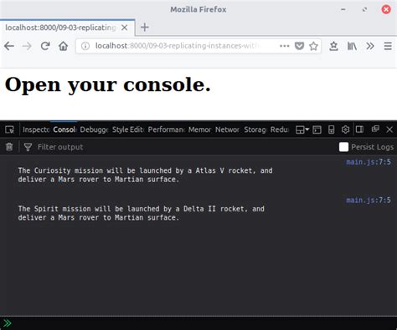Open page actions three-dot menu
Screen dimensions: 397x330
click(x=285, y=46)
